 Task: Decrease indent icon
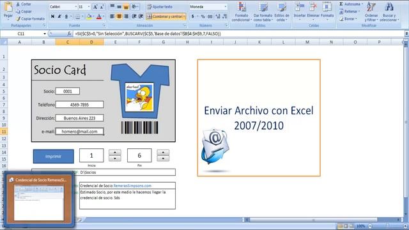click(134, 17)
